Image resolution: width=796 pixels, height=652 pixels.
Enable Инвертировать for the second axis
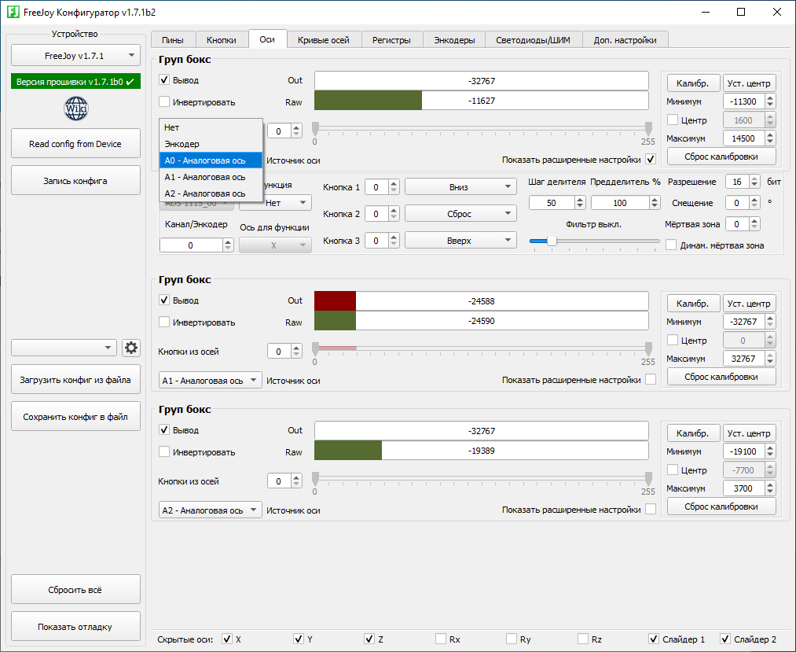pos(164,322)
